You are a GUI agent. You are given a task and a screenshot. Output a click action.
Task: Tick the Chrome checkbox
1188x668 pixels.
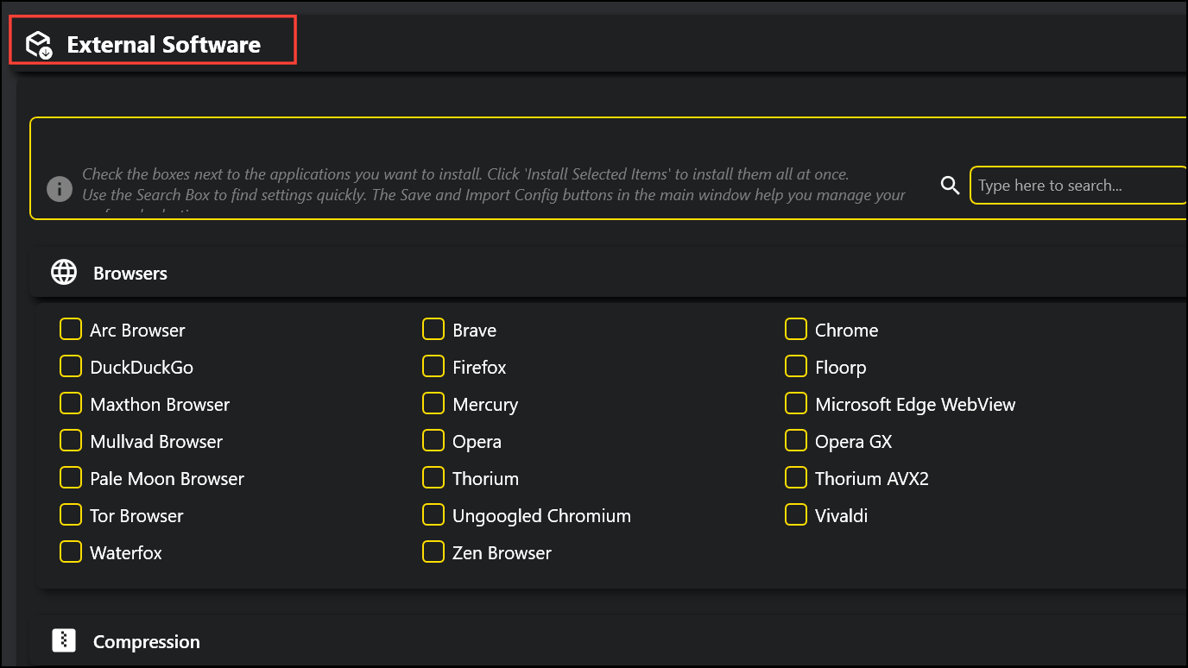point(796,330)
